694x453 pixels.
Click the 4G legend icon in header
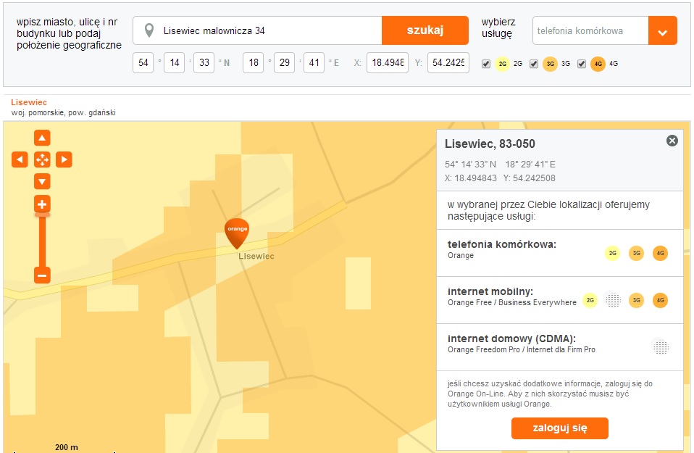click(x=598, y=64)
